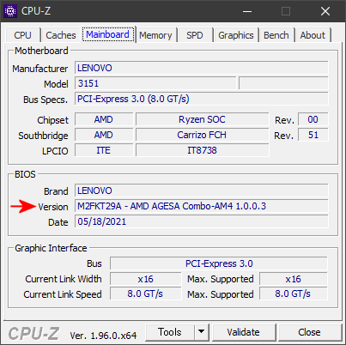The width and height of the screenshot is (346, 345).
Task: Open the SPD tab
Action: coord(195,35)
